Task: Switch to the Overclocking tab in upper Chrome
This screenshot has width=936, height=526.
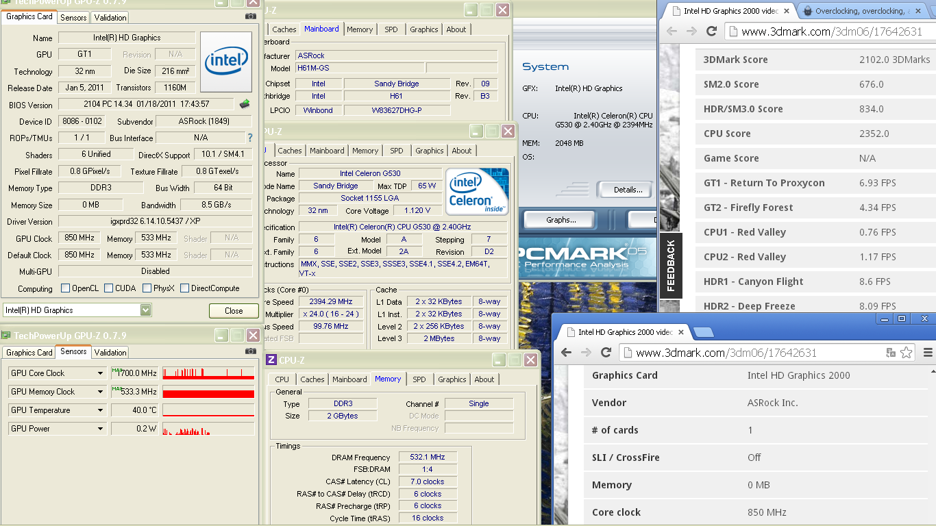Action: click(x=860, y=11)
